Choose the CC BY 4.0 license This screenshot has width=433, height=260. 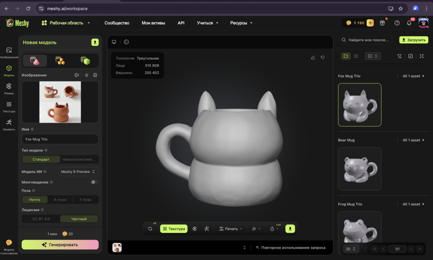point(41,219)
